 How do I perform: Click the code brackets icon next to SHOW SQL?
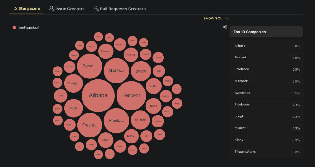tap(226, 19)
